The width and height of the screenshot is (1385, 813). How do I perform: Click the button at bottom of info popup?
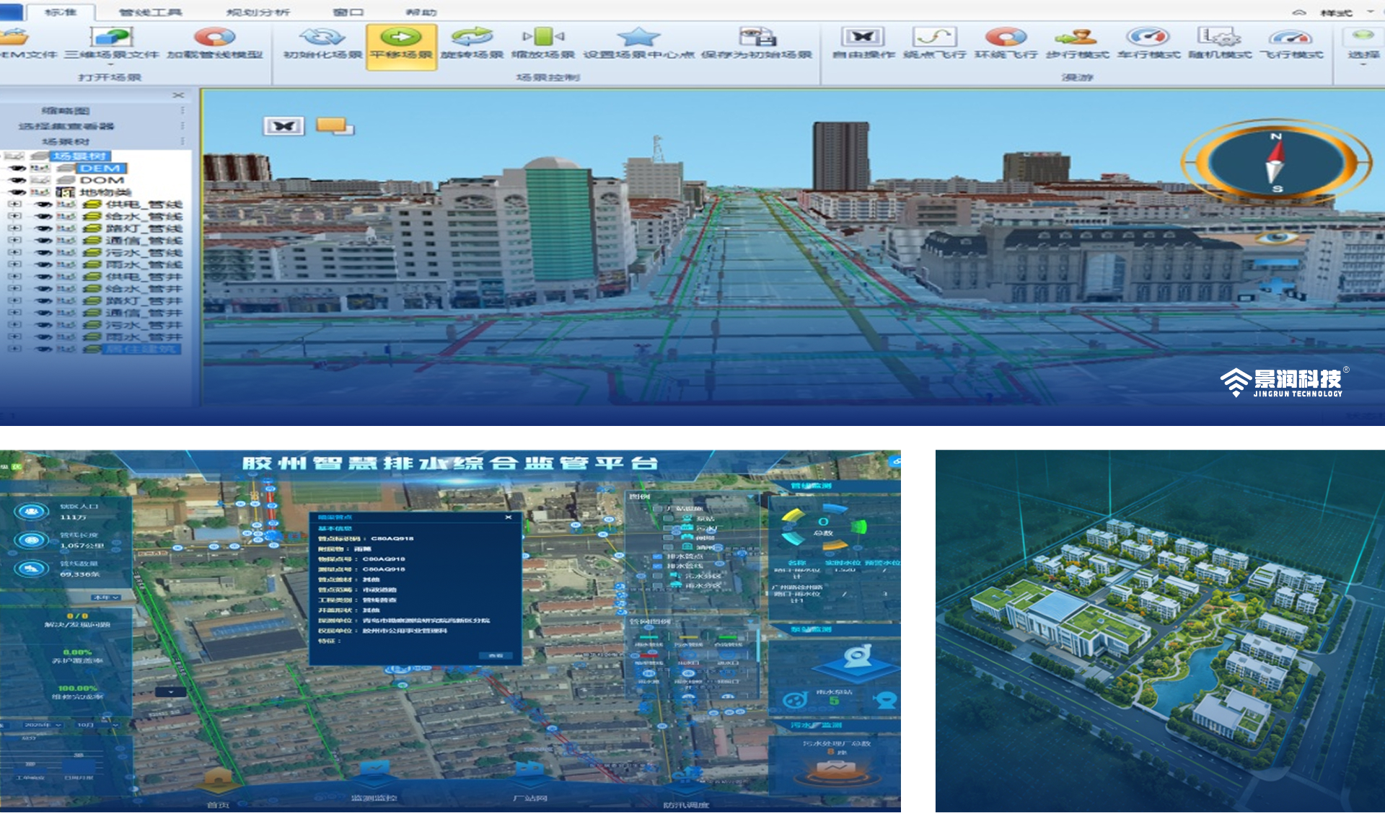tap(496, 656)
